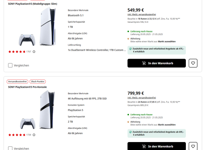Viewport: 203px width, 150px height.
Task: Enable Vergleichen checkbox for PS5 Pro-Konsole
Action: click(x=10, y=148)
